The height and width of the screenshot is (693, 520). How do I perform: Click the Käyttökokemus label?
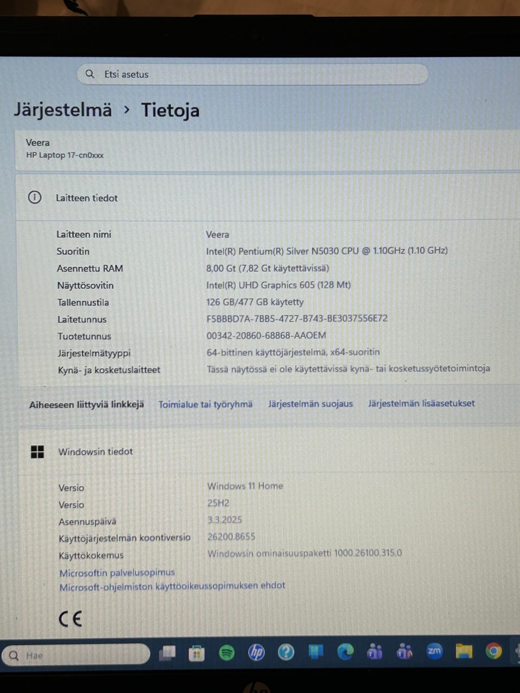(91, 555)
